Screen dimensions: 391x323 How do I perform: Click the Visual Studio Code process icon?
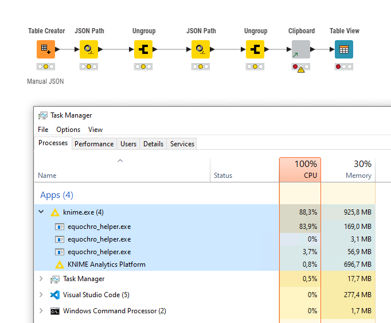tap(55, 295)
